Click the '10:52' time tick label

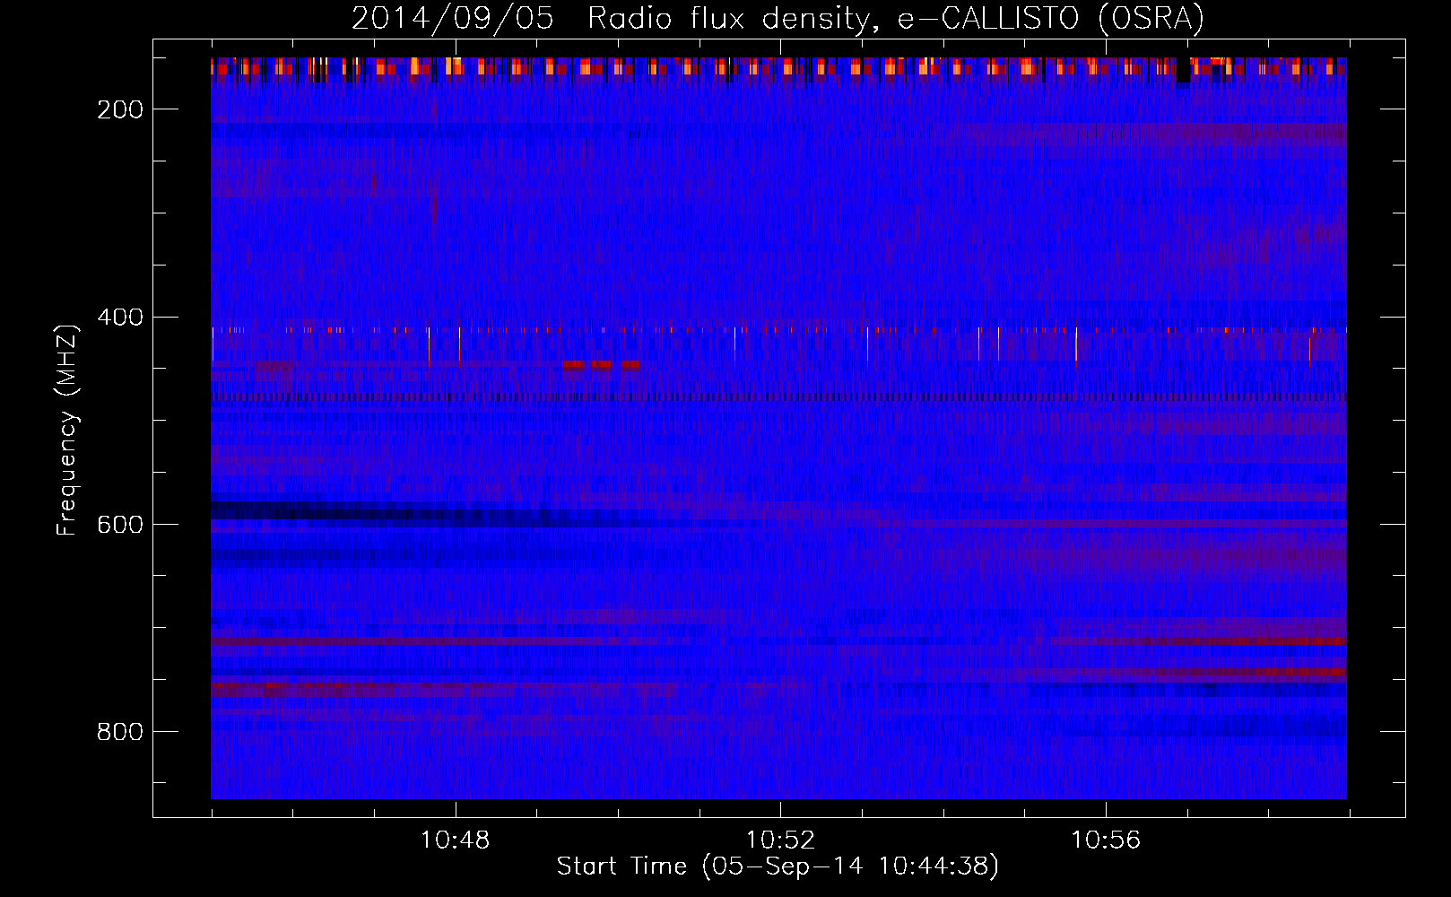click(x=781, y=840)
